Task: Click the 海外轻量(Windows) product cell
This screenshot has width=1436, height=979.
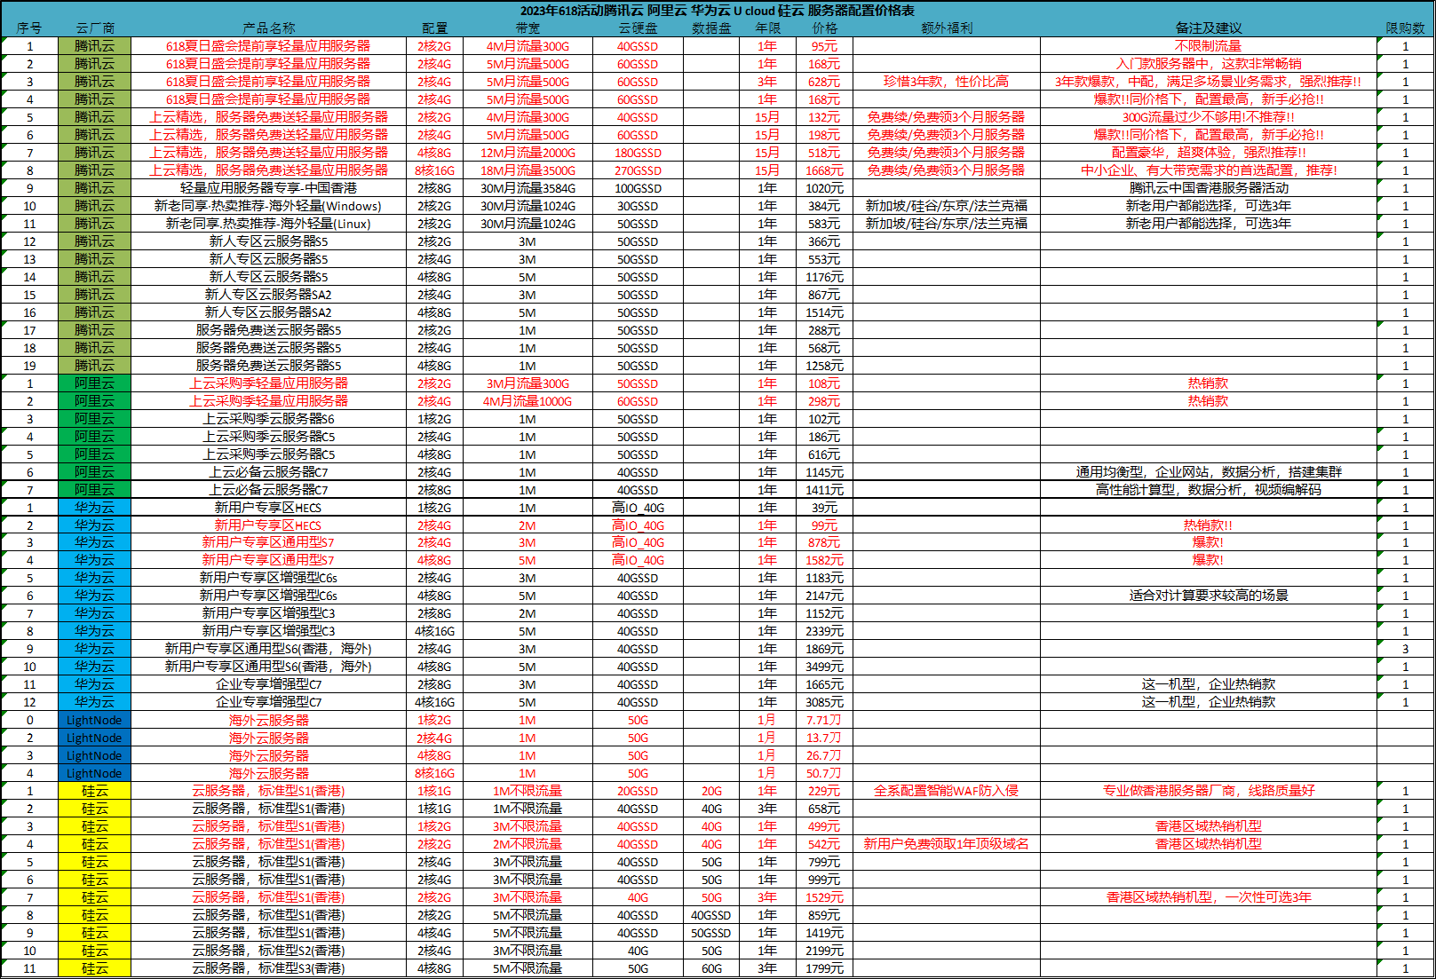Action: tap(268, 206)
